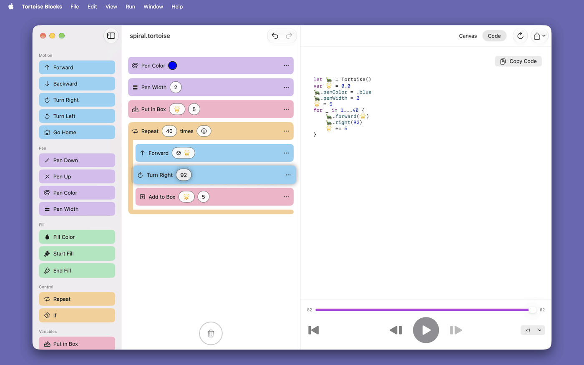Open options for the Repeat block
The height and width of the screenshot is (365, 584).
[x=286, y=131]
